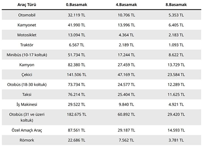
Task: Click the 182.675 TL cell
Action: click(76, 115)
